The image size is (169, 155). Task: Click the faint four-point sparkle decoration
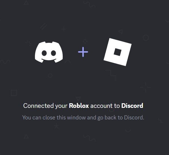(145, 87)
